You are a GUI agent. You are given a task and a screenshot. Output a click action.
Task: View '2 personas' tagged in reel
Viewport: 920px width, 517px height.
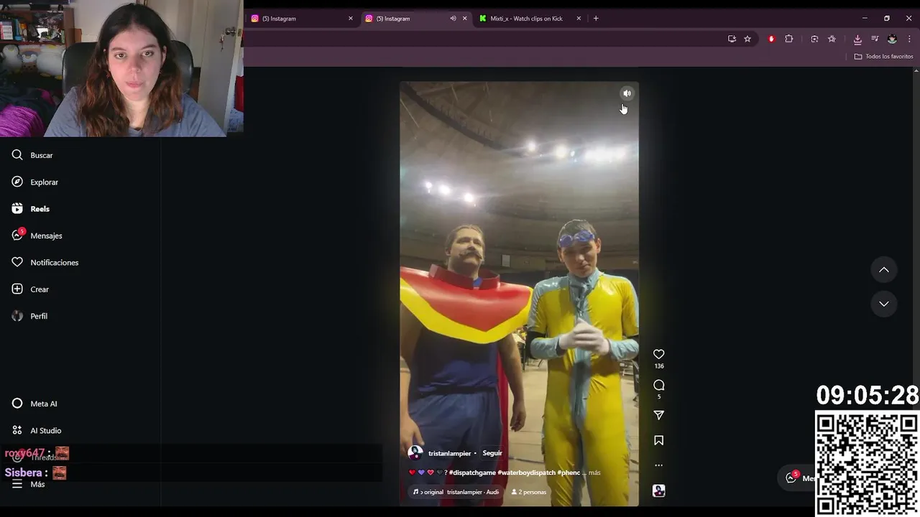pyautogui.click(x=529, y=492)
